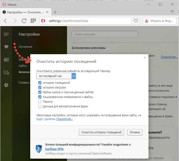179x161 pixels.
Task: Close the dialog with the X button
Action: point(145,58)
